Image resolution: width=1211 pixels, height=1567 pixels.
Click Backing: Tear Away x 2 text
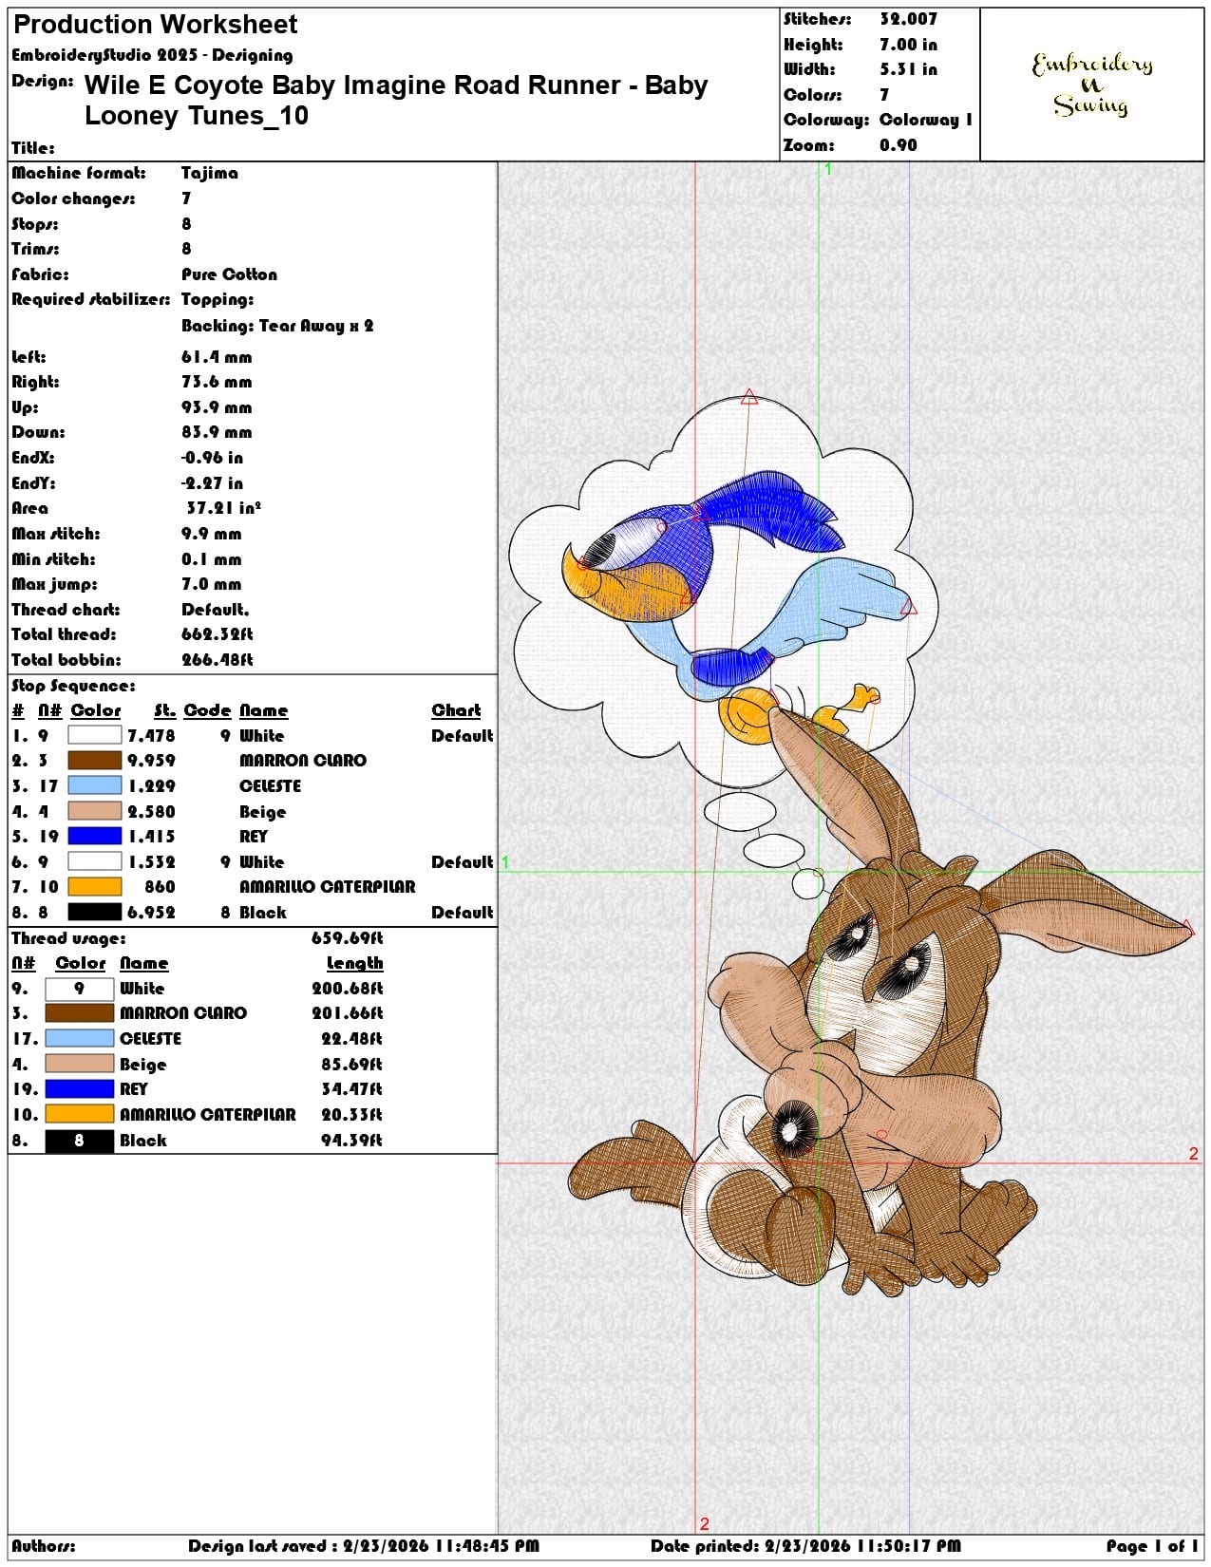coord(277,326)
